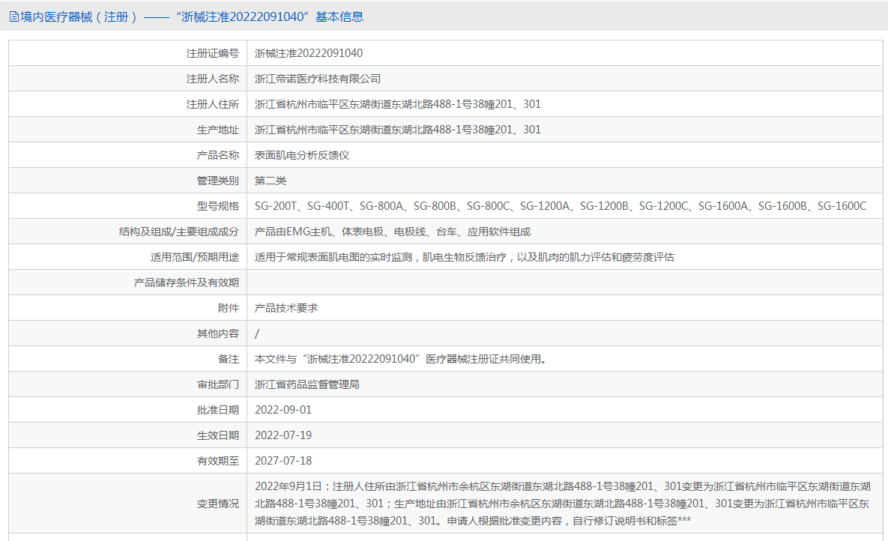The width and height of the screenshot is (888, 541).
Task: Select approval date 2022-09-01
Action: (x=283, y=410)
